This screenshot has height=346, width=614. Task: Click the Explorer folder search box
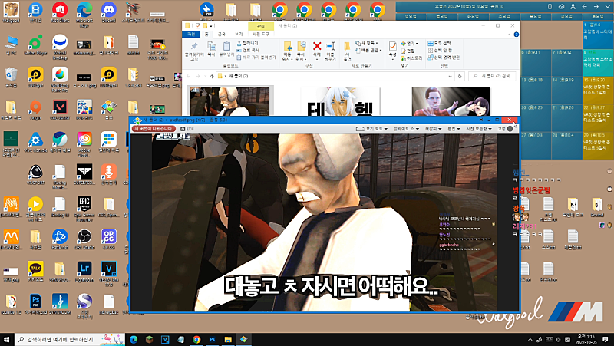click(x=492, y=76)
